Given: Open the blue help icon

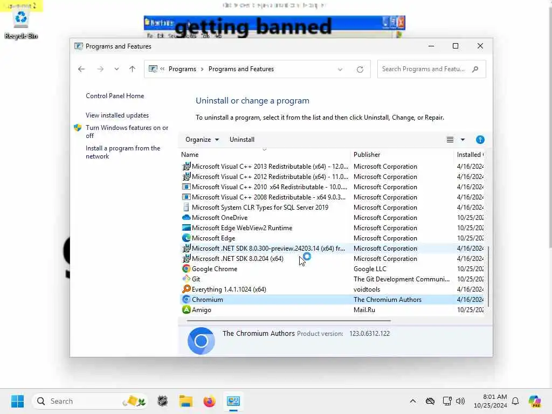Looking at the screenshot, I should tap(480, 140).
